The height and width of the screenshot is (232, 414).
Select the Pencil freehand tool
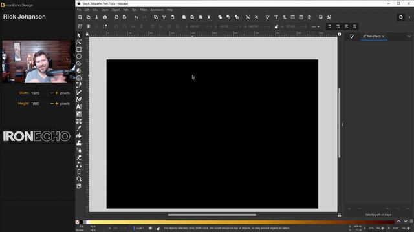click(79, 92)
